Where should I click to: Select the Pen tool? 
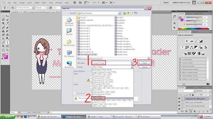point(3,42)
